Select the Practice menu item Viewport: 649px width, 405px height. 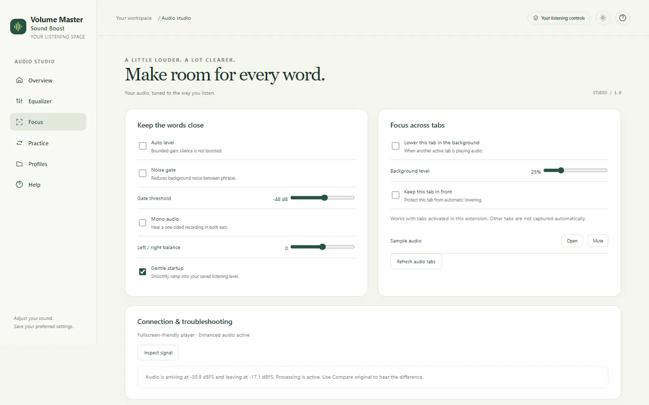click(x=48, y=143)
